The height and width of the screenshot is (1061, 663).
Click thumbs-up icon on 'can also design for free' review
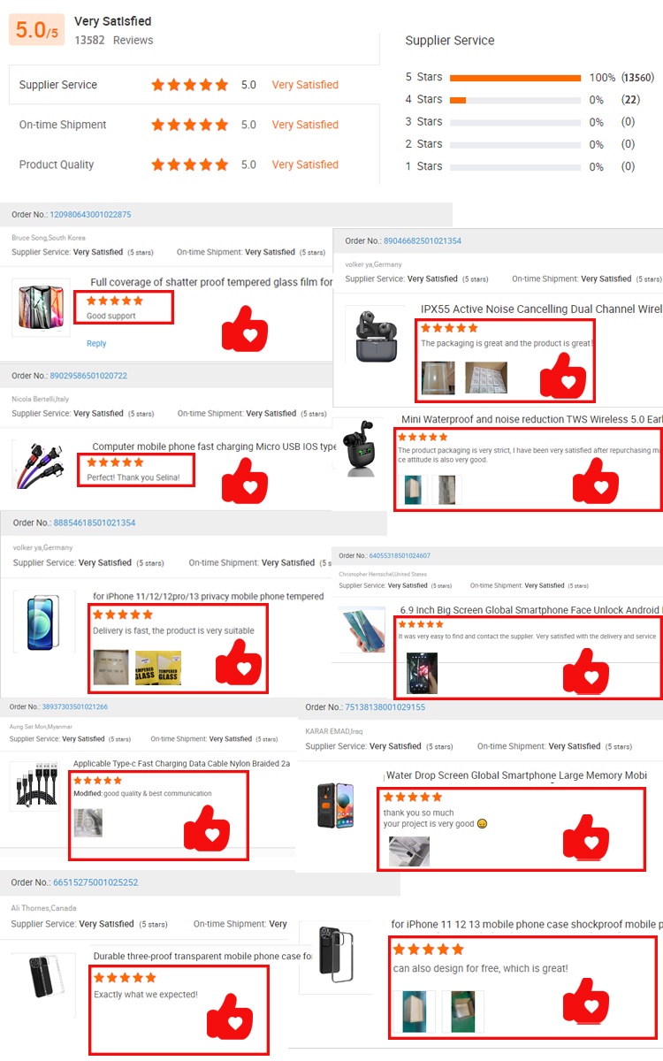click(x=586, y=998)
